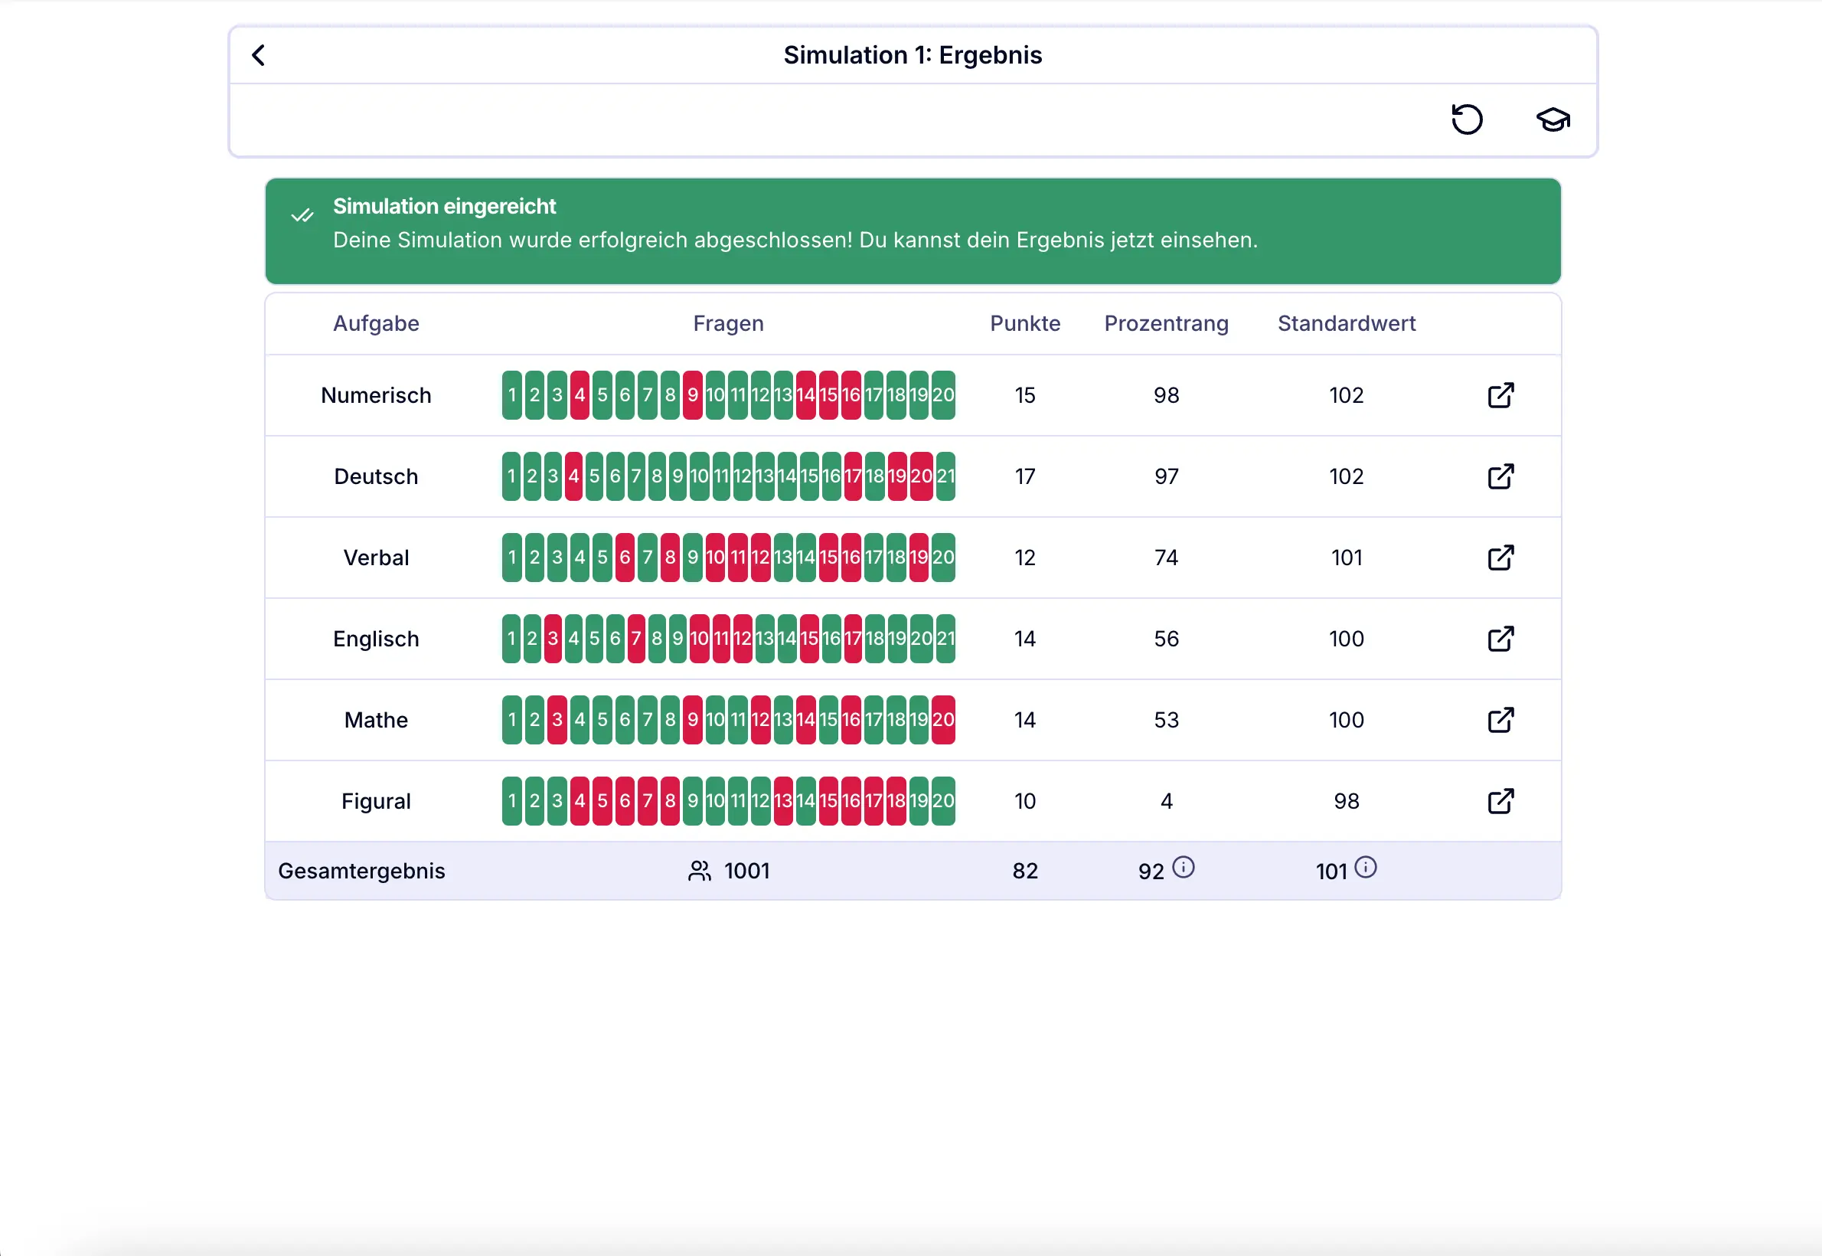The height and width of the screenshot is (1256, 1822).
Task: Click info icon next to Prozentrang 92
Action: [1184, 867]
